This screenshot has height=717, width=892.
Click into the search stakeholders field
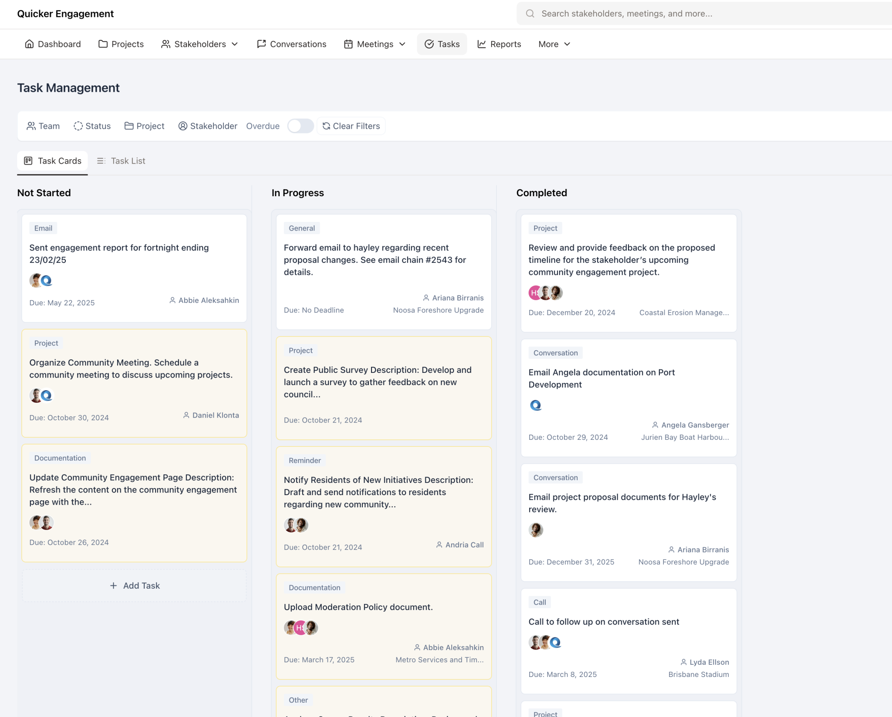coord(697,13)
